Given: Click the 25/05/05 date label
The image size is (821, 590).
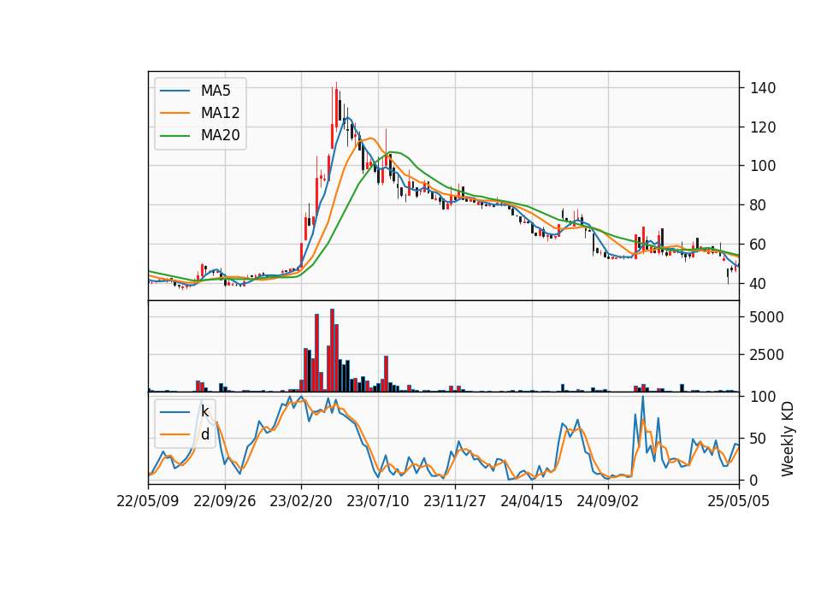Looking at the screenshot, I should coord(739,501).
